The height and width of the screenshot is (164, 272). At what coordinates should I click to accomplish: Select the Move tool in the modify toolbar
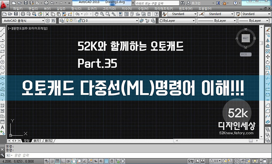coord(268,56)
